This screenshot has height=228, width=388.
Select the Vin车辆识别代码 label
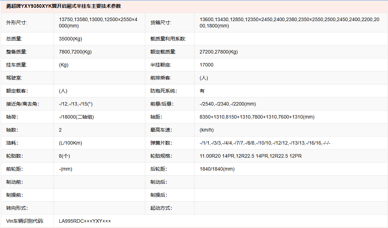(x=25, y=221)
